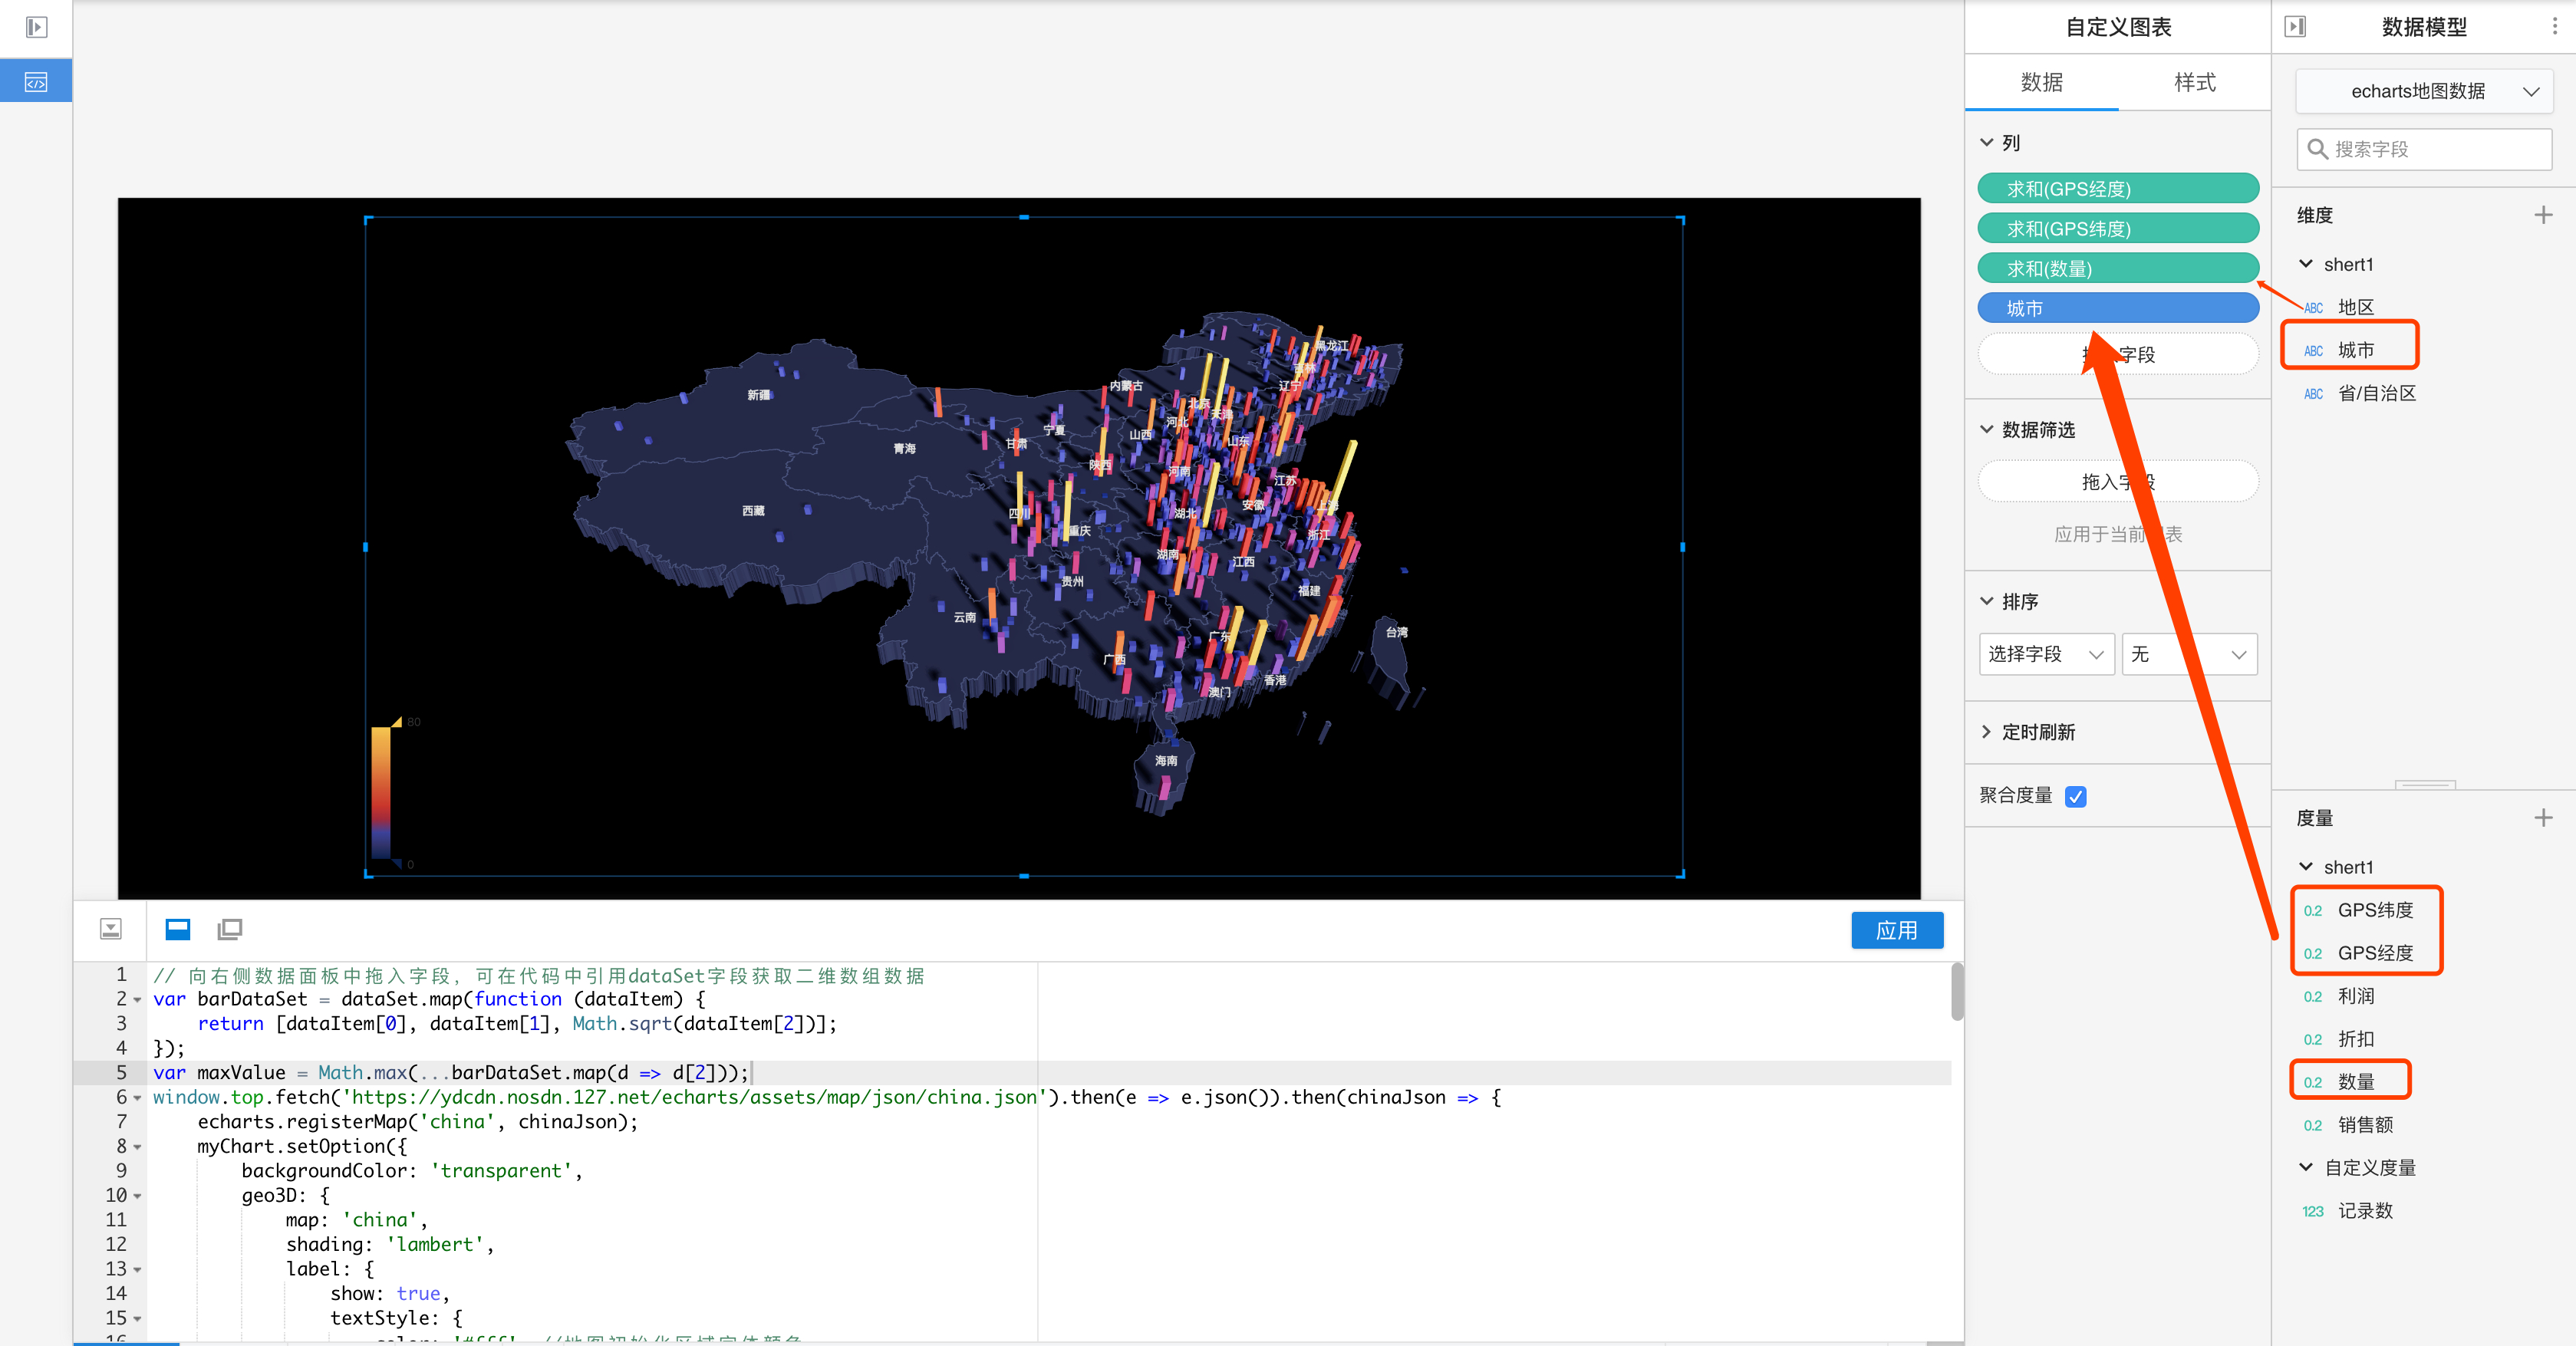Viewport: 2576px width, 1346px height.
Task: Click the visualMap color gradient bar
Action: pos(381,792)
